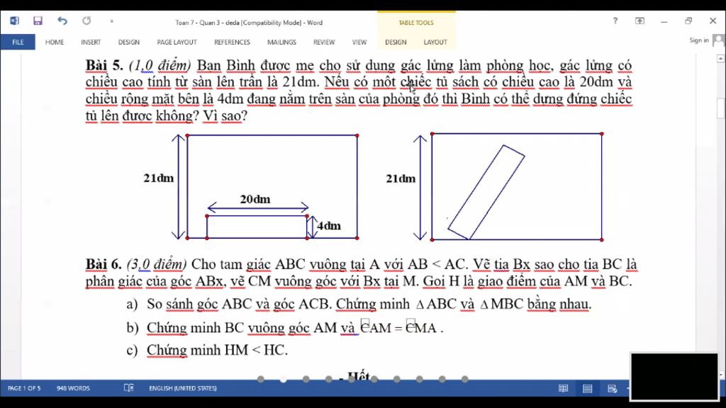
Task: Click the vertical scrollbar up arrow
Action: click(x=720, y=58)
